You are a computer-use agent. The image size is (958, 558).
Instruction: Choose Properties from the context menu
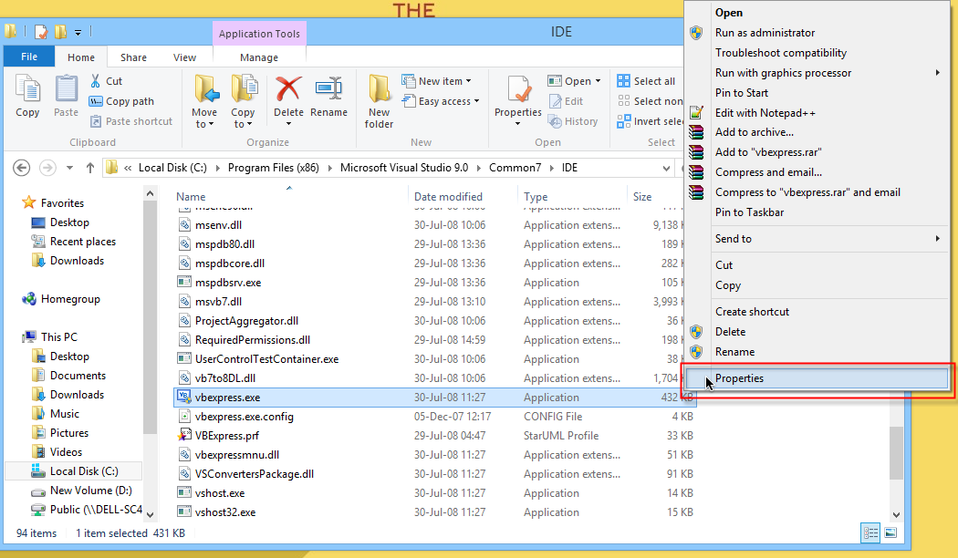point(739,378)
